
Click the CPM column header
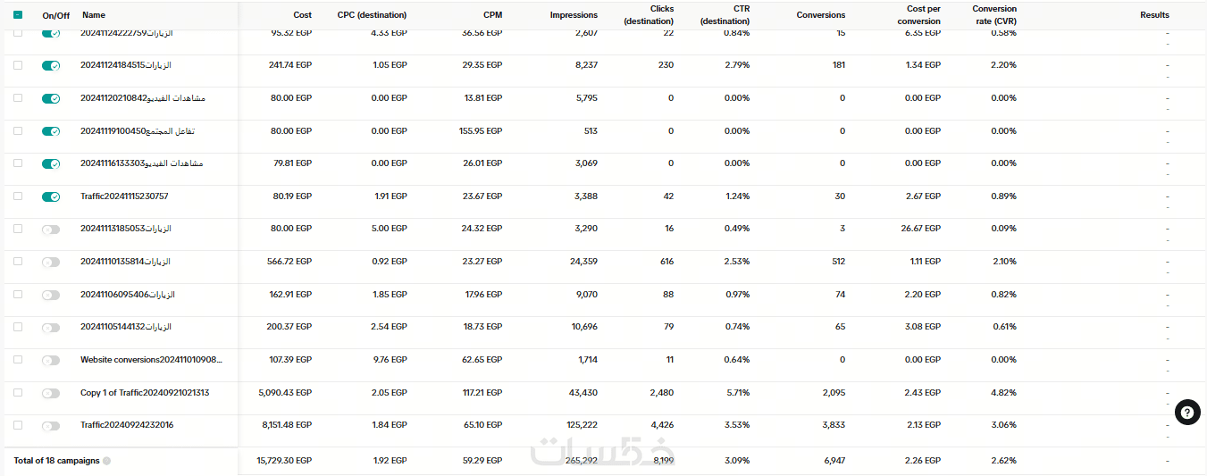click(x=493, y=15)
